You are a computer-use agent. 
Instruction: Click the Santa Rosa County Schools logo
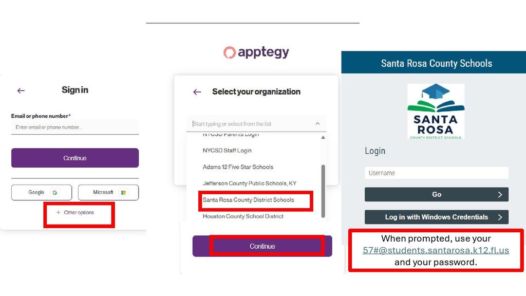(436, 112)
